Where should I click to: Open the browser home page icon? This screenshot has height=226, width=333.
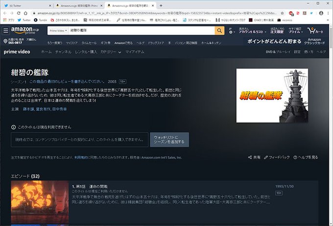[x=25, y=13]
